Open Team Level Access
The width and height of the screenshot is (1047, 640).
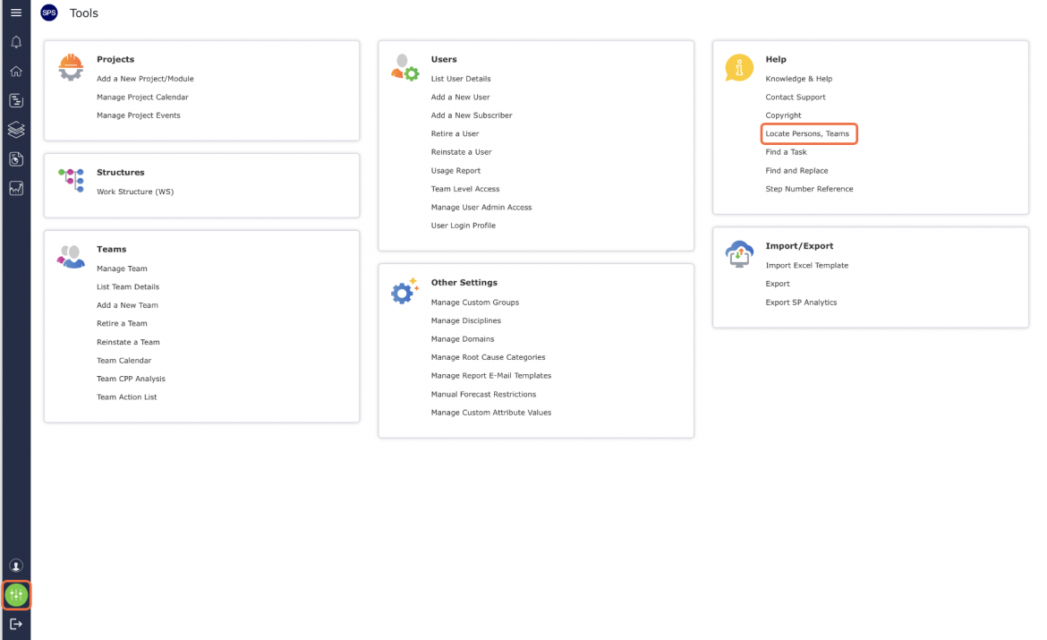pos(464,189)
